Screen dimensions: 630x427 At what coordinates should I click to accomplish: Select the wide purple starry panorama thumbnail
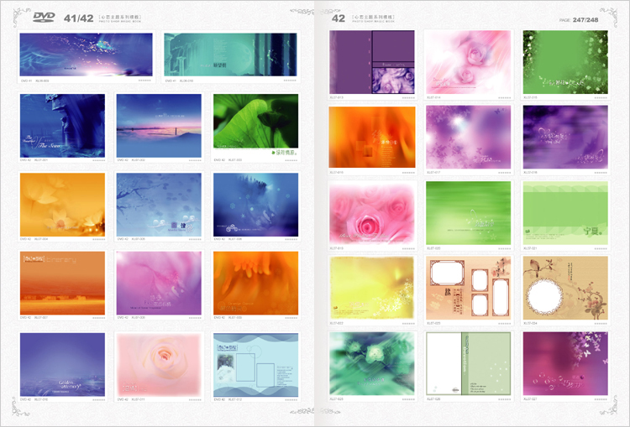pos(87,55)
